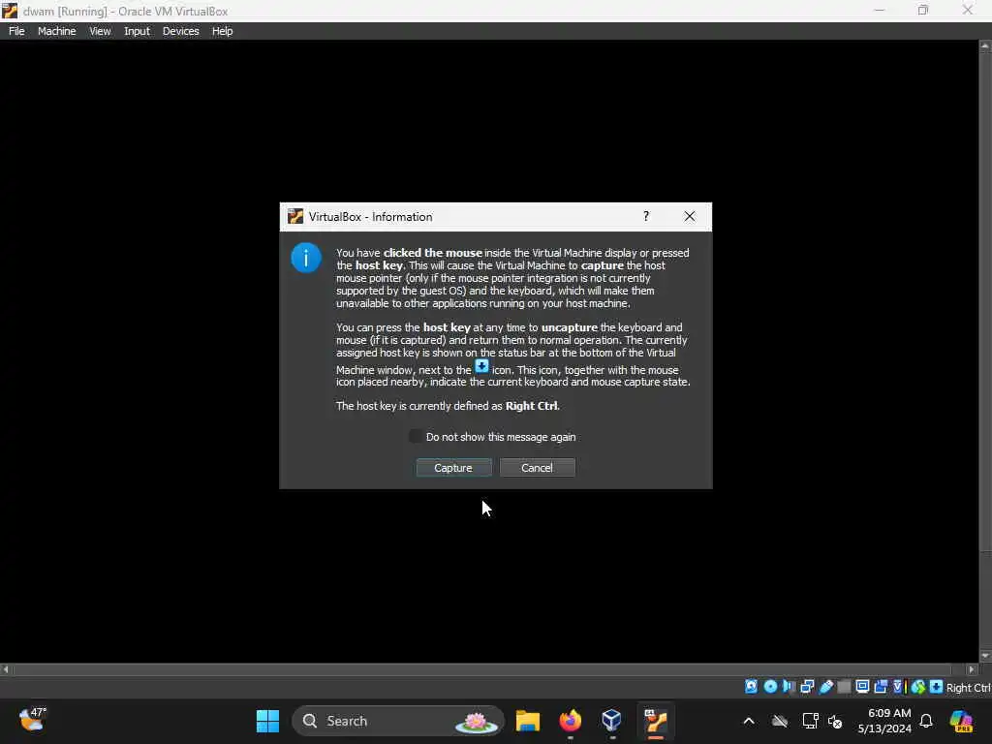Click the dialog title VirtualBox - Information
This screenshot has height=744, width=992.
(371, 217)
